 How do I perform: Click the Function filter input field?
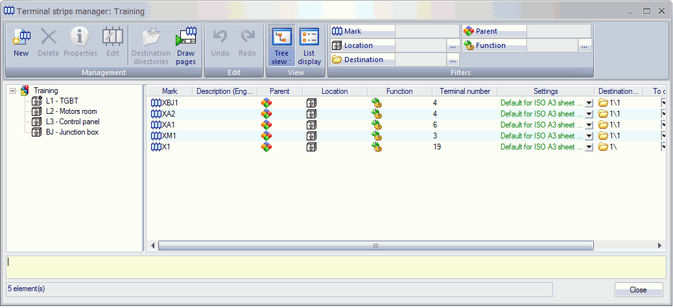(x=552, y=45)
